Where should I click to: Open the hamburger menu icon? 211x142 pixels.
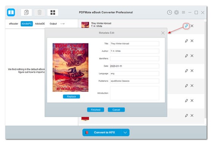(183, 12)
